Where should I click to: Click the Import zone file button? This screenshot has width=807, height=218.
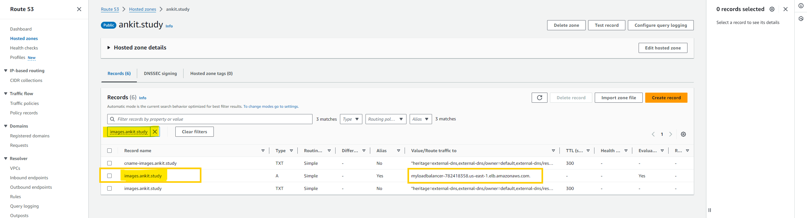pos(618,98)
